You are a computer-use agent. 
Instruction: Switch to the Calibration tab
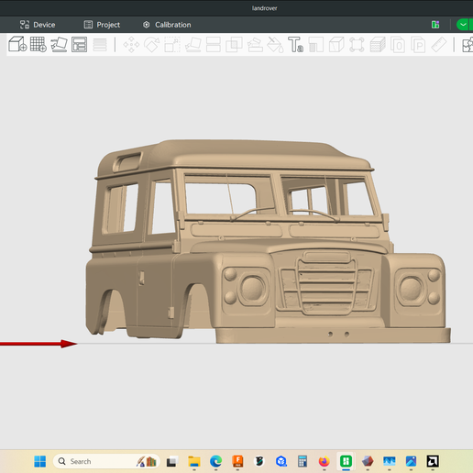point(167,25)
